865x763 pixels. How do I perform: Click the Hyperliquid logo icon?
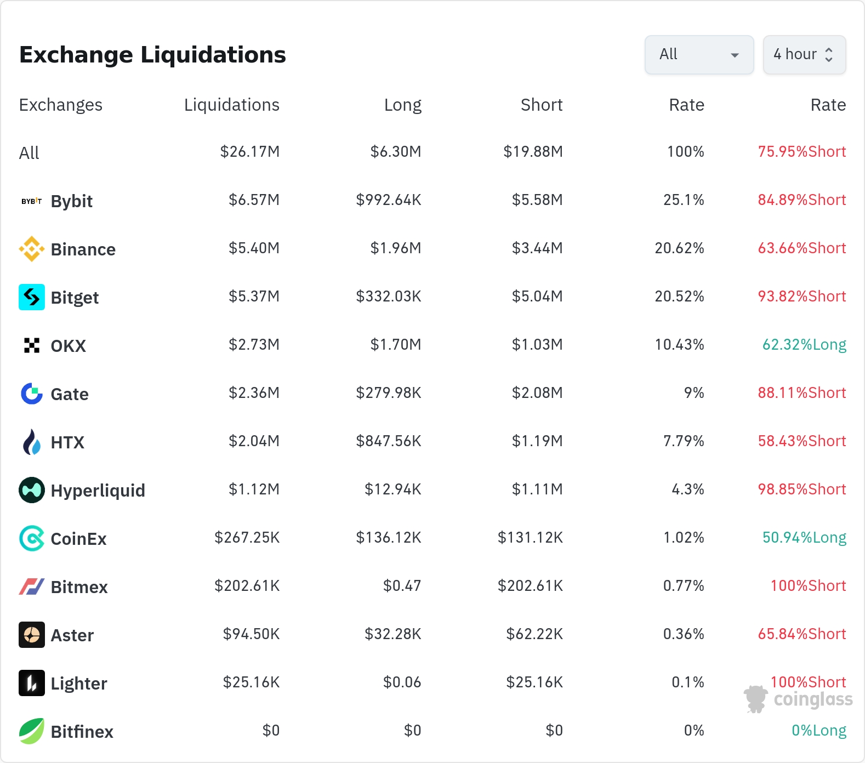click(32, 490)
